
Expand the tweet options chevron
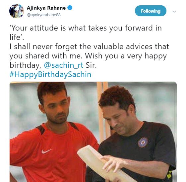click(x=174, y=12)
